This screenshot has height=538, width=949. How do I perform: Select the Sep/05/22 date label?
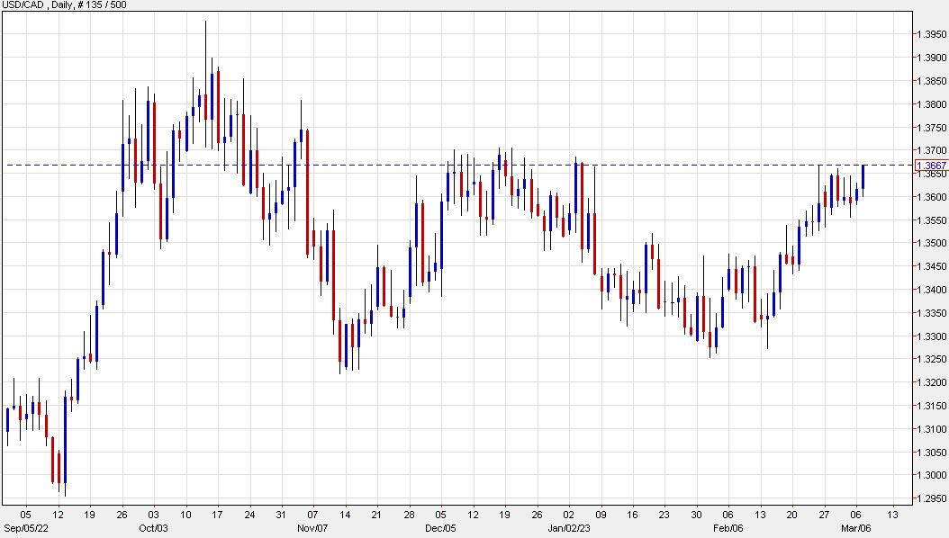pos(27,528)
